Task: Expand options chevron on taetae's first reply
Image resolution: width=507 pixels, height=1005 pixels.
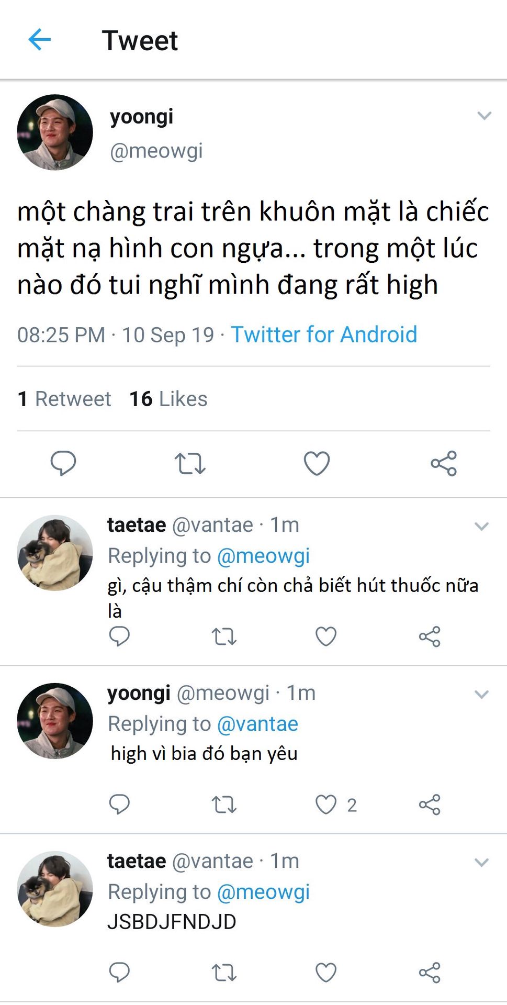Action: [x=481, y=526]
